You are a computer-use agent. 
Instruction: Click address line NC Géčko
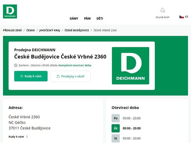17,123
